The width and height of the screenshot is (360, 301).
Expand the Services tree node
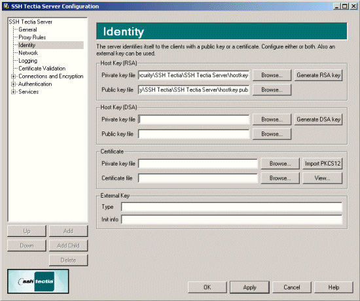pyautogui.click(x=13, y=92)
